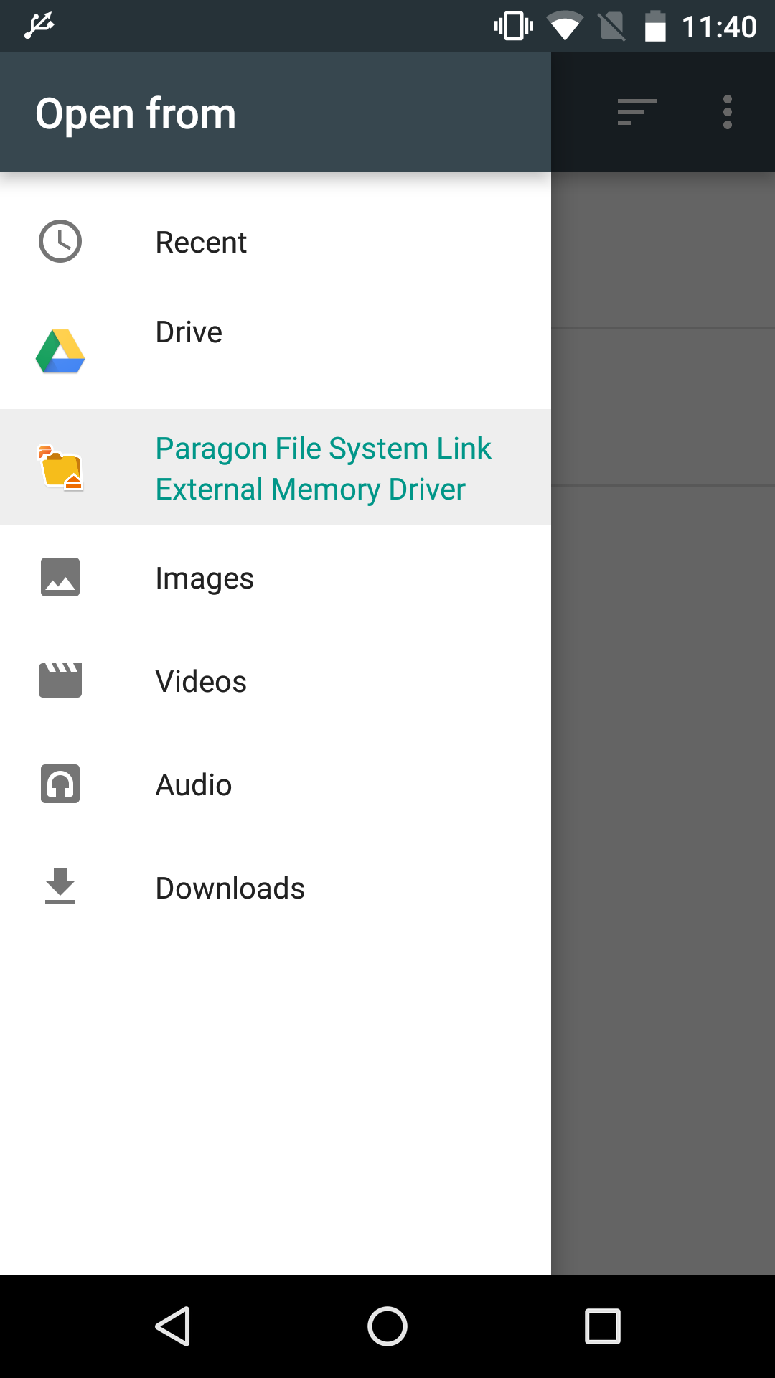
Task: Open the Recent label entry
Action: (x=201, y=243)
